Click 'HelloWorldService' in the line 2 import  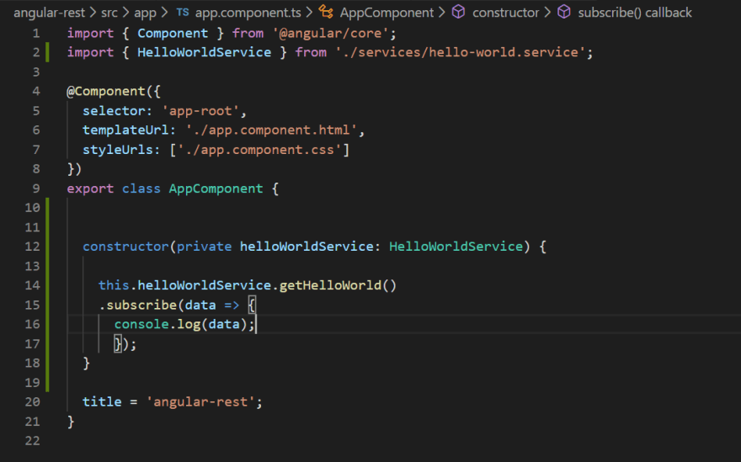tap(204, 52)
